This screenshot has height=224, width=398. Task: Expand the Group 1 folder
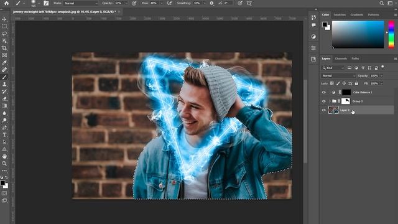tap(330, 101)
